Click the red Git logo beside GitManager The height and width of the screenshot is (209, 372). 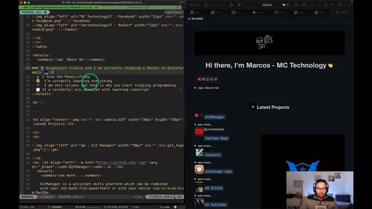196,115
